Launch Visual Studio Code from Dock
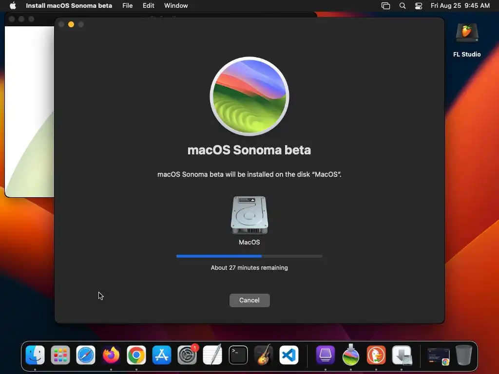 (289, 355)
